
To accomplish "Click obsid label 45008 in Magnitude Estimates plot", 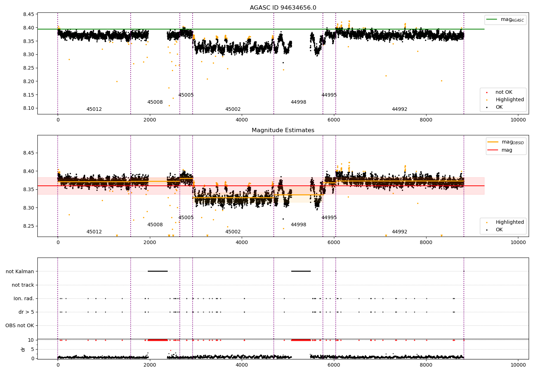I will pos(155,225).
